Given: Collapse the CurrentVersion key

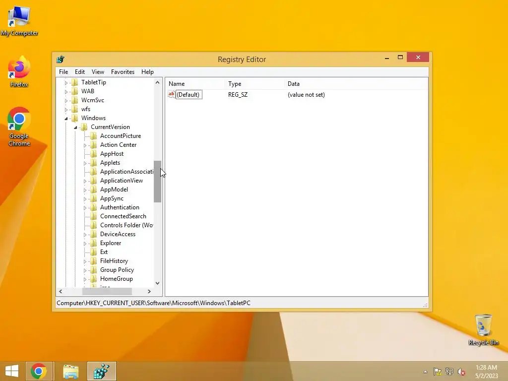Looking at the screenshot, I should coord(75,127).
